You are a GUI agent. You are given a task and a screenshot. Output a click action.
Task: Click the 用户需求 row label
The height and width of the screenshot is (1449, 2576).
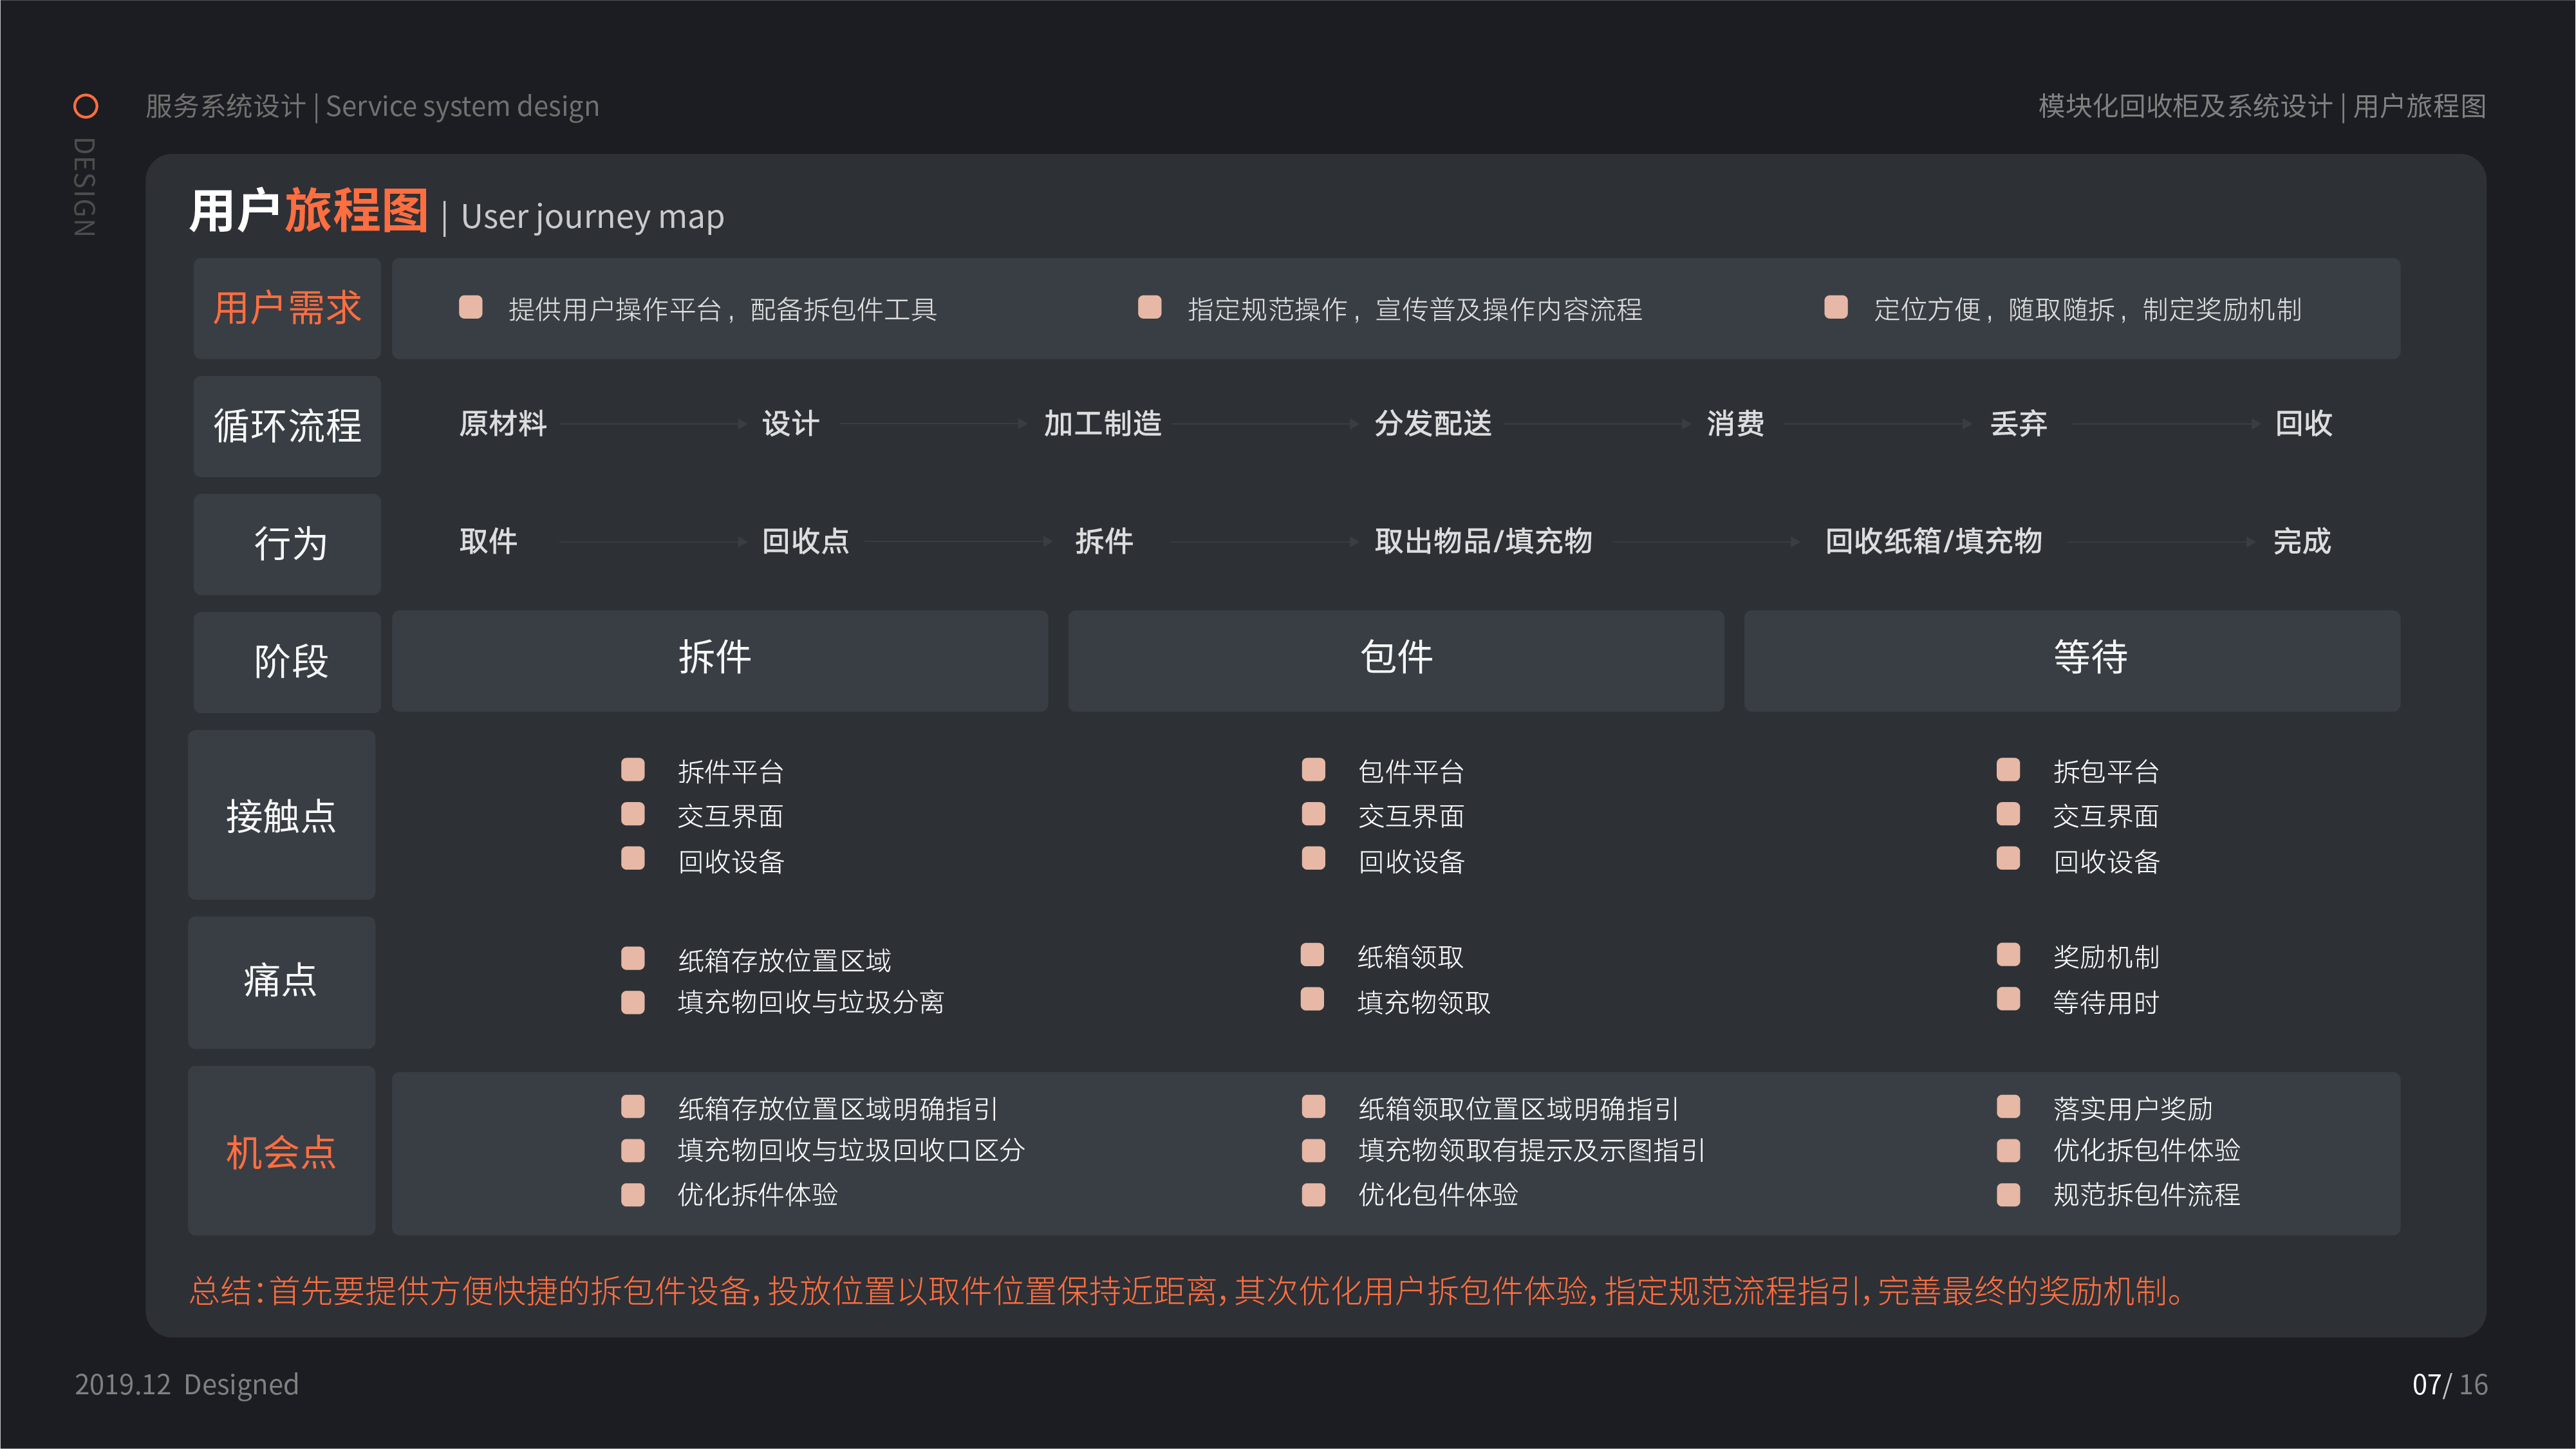(287, 308)
